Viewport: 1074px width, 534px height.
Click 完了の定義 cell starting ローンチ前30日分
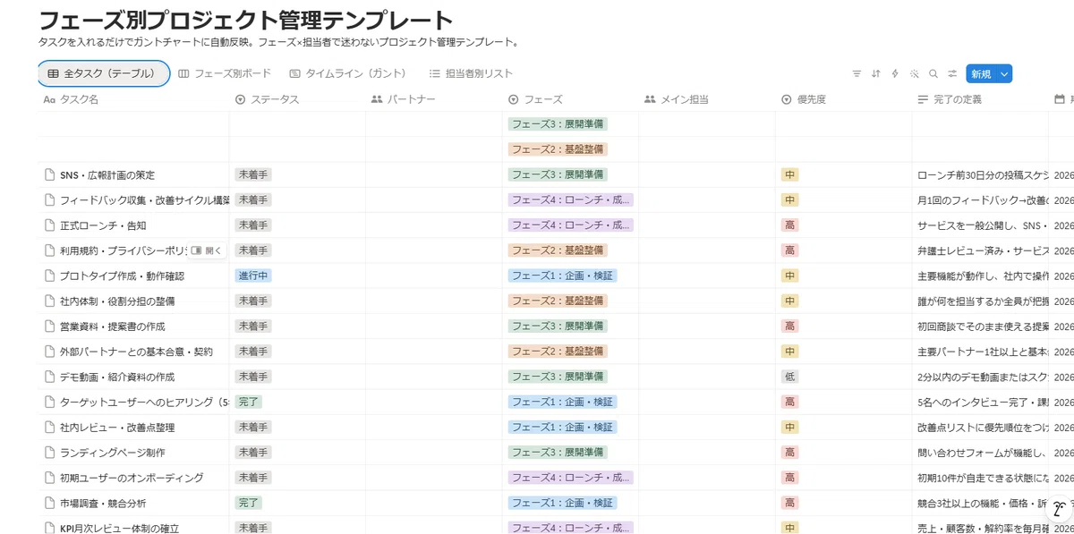pos(980,174)
